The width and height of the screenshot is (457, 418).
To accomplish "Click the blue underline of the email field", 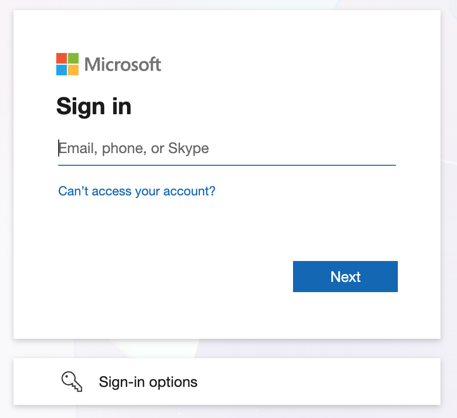I will tap(227, 165).
